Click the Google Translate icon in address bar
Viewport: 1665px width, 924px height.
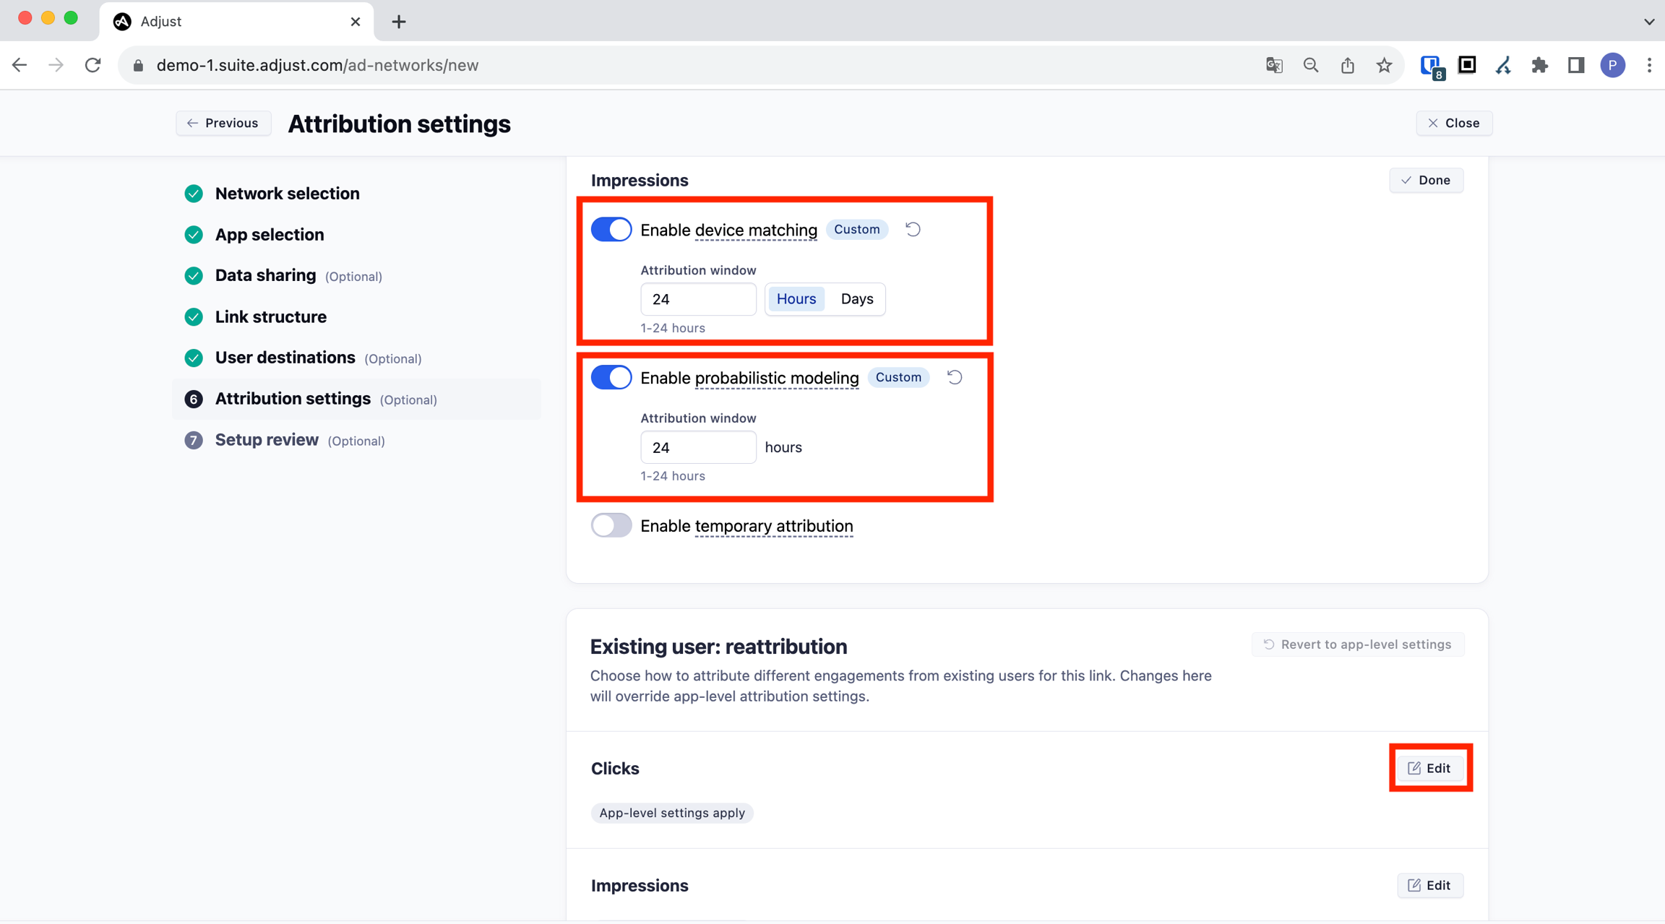[x=1274, y=65]
